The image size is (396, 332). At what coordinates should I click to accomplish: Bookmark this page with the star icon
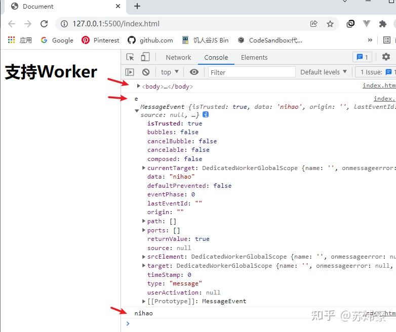click(330, 24)
